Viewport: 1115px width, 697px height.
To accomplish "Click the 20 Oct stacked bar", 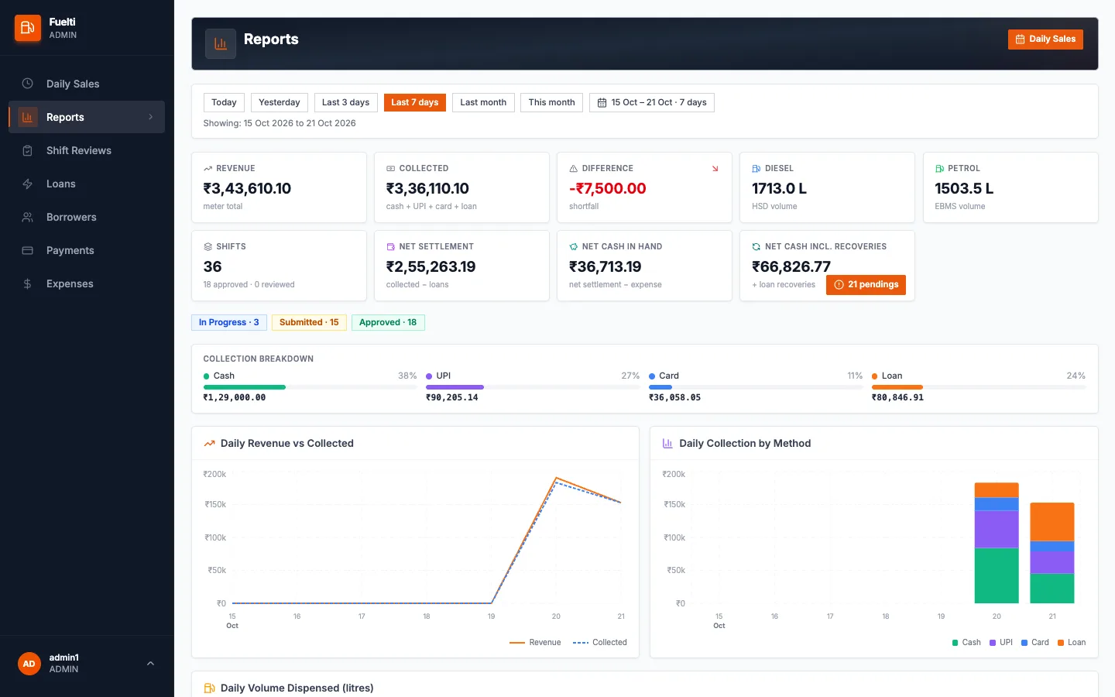I will tap(997, 543).
